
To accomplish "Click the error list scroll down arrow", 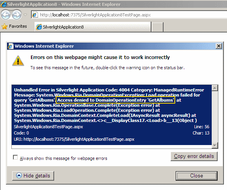I will pyautogui.click(x=215, y=145).
